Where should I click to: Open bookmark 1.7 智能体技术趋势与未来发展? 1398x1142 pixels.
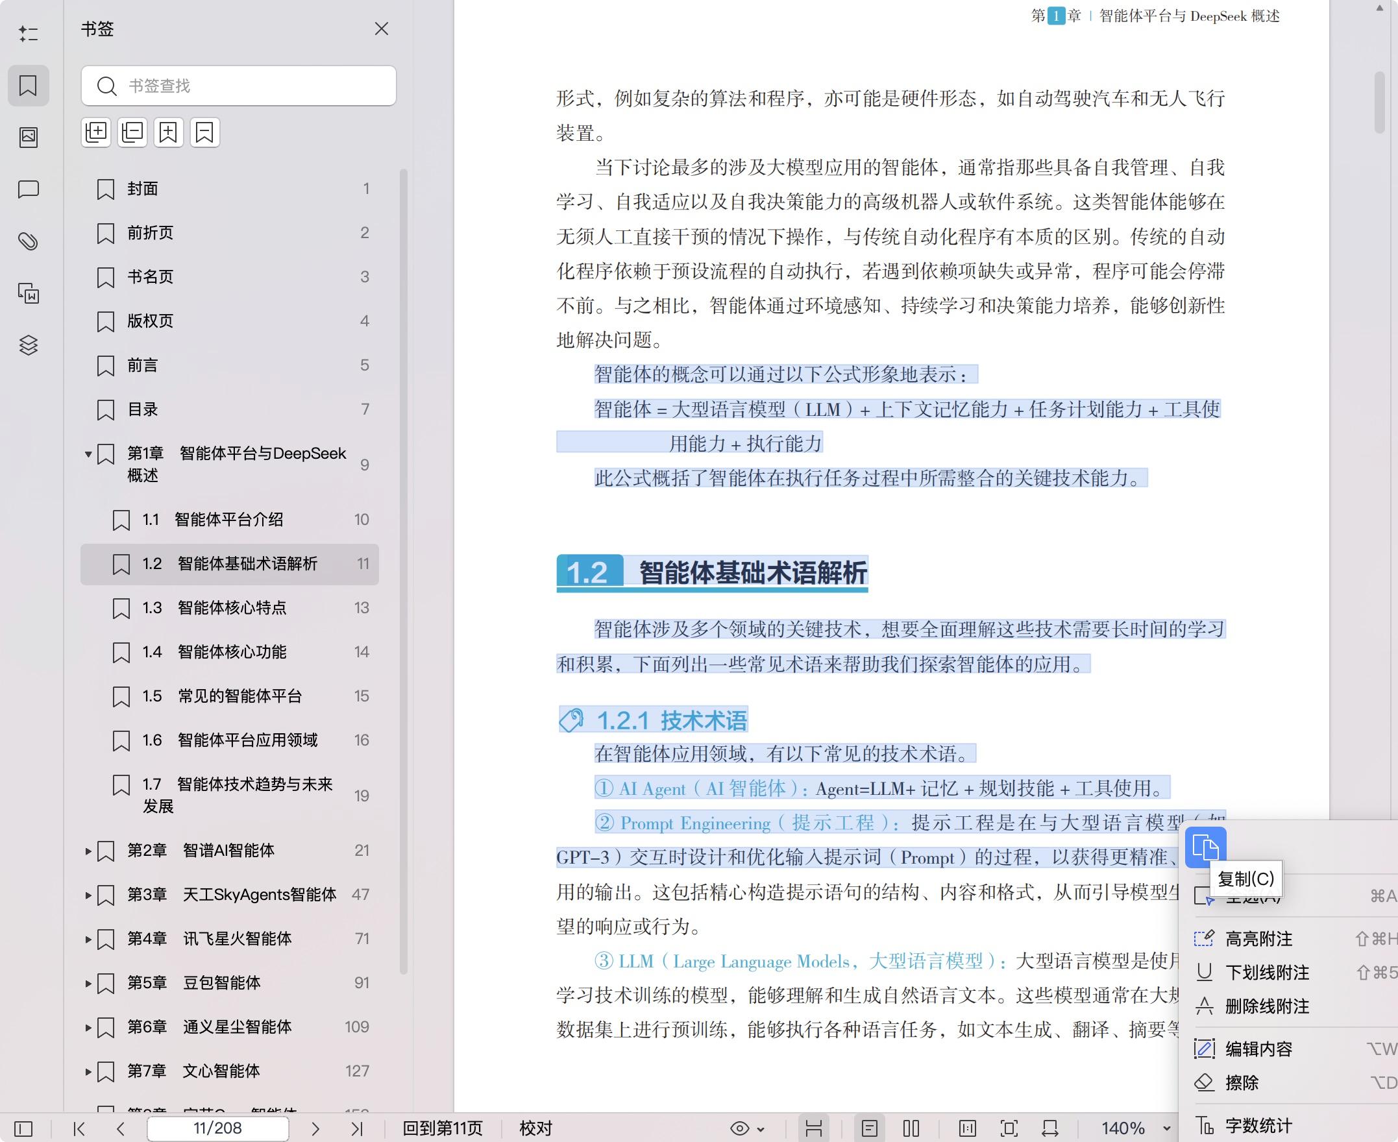pos(230,796)
